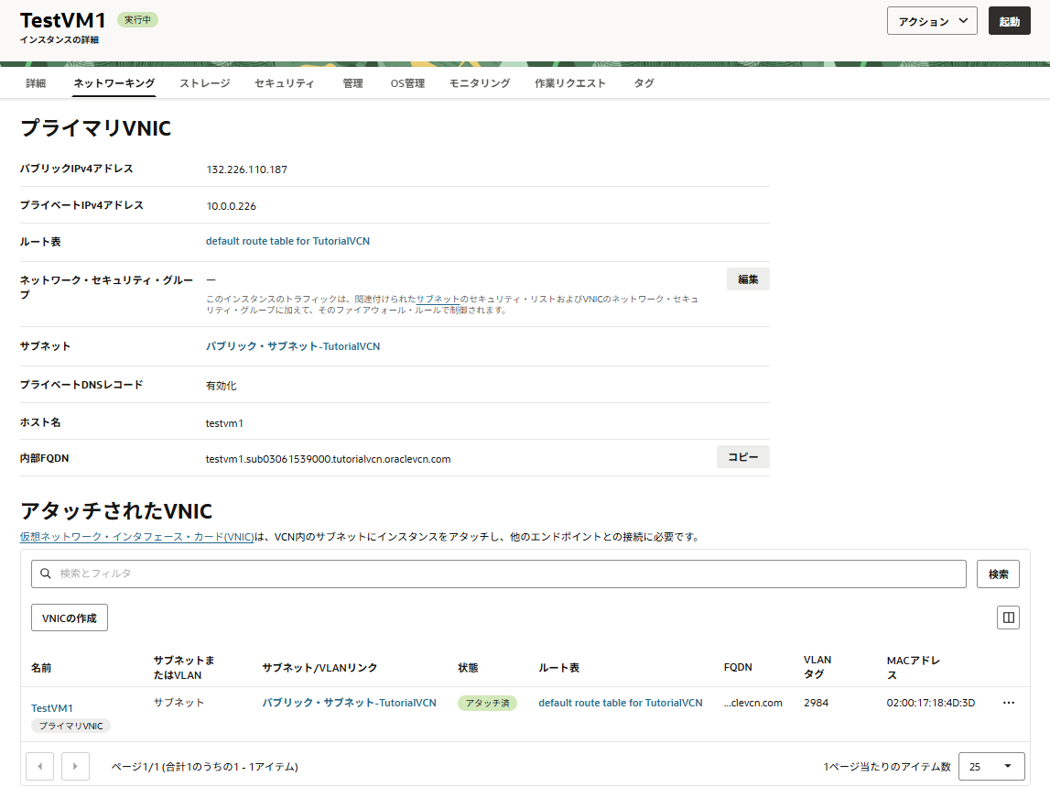Click the next page arrow below the table
1050x787 pixels.
click(75, 766)
